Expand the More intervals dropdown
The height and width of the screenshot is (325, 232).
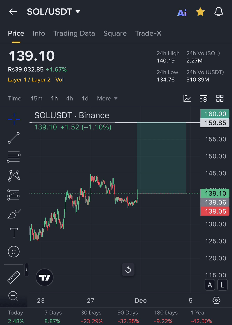[x=107, y=98]
